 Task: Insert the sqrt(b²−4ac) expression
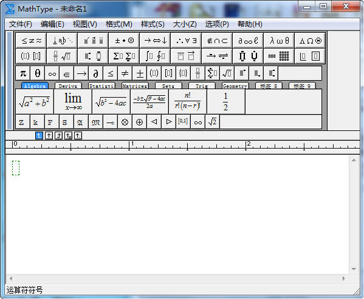(111, 101)
